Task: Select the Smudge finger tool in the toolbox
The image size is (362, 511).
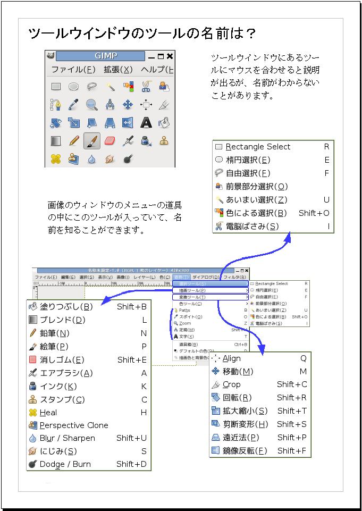Action: tap(110, 159)
